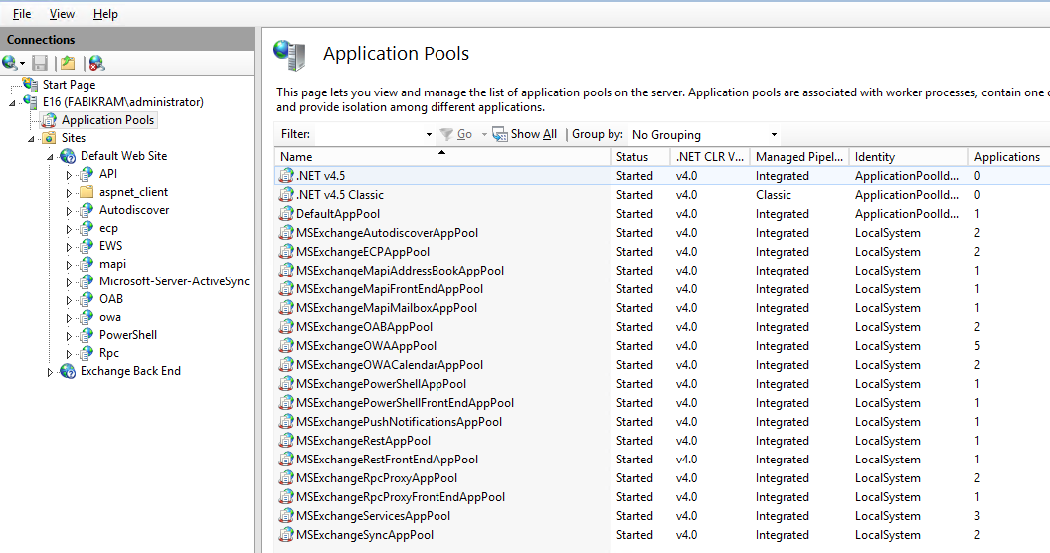Expand the OAB node
This screenshot has height=553, width=1050.
tap(69, 300)
